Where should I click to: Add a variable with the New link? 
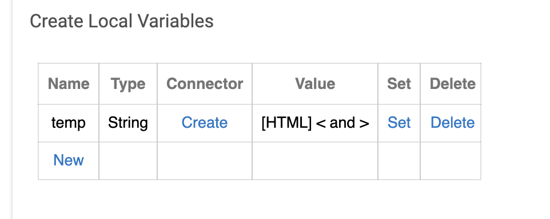[69, 160]
